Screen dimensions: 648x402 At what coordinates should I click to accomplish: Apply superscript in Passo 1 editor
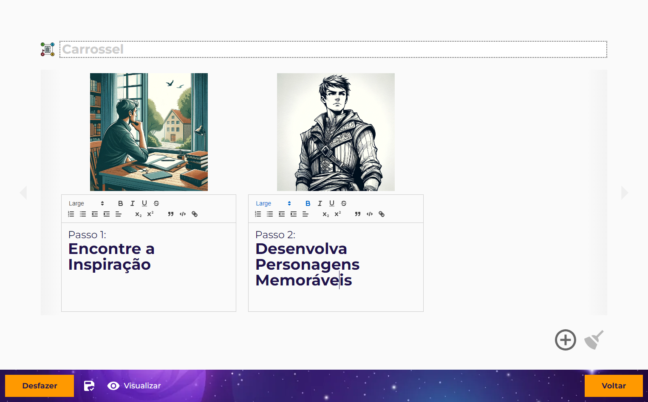click(x=150, y=214)
